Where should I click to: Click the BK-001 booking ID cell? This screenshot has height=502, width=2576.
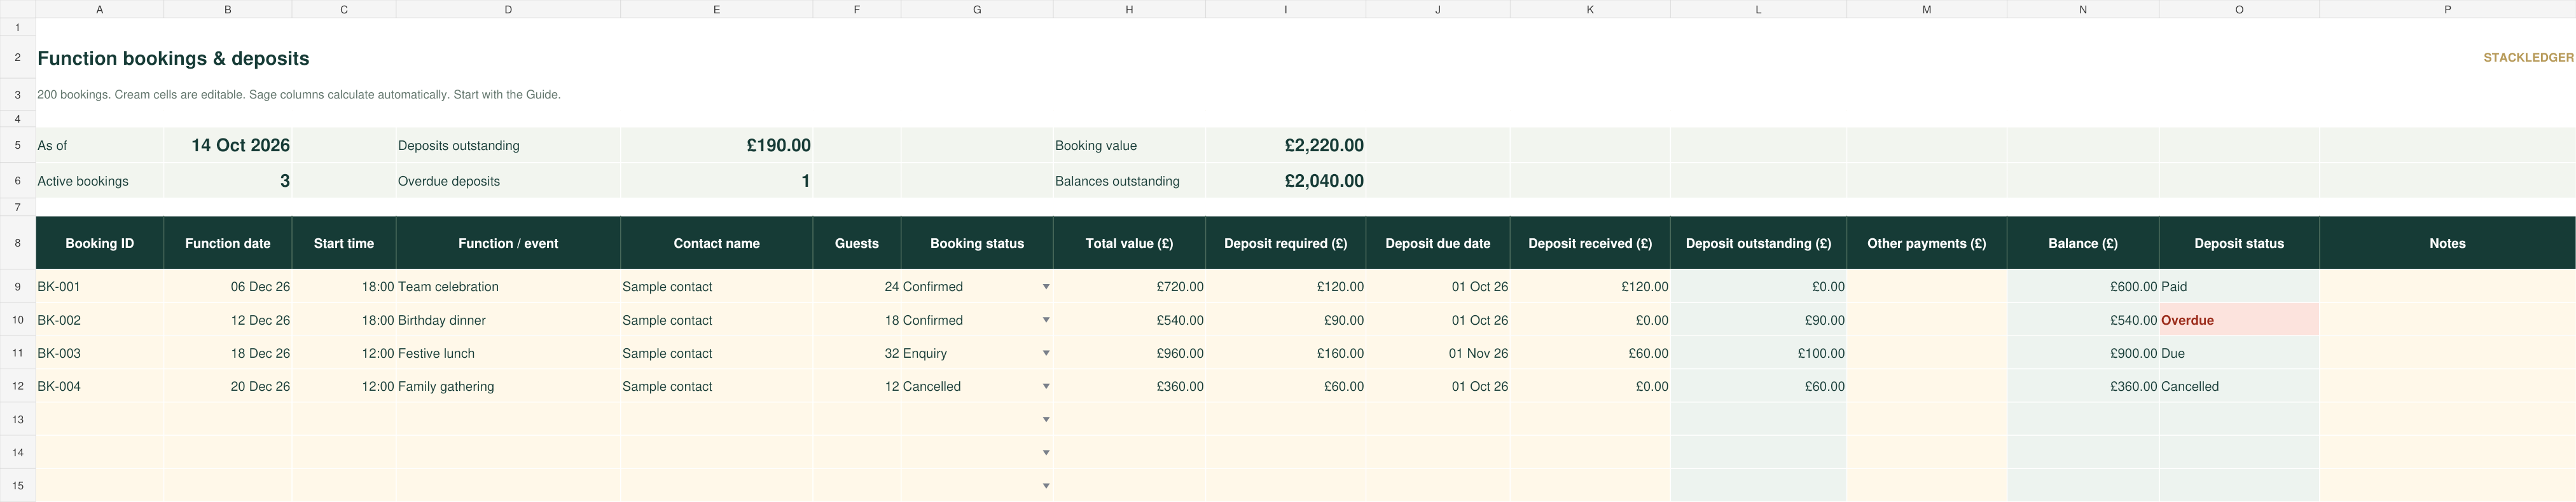100,287
